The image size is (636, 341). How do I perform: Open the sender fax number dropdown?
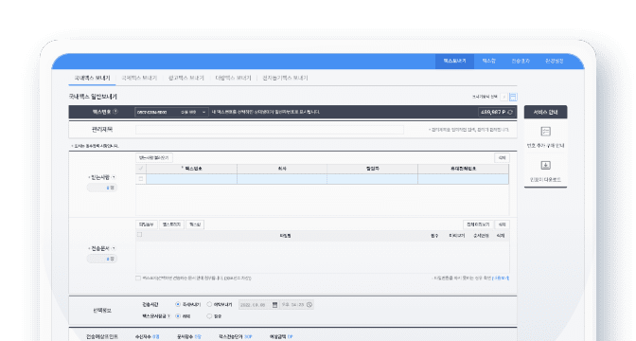pyautogui.click(x=171, y=112)
